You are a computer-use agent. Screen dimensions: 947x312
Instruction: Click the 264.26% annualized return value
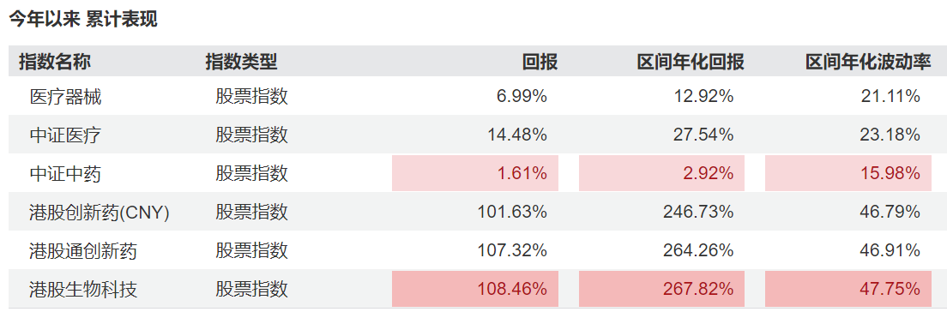pyautogui.click(x=699, y=250)
